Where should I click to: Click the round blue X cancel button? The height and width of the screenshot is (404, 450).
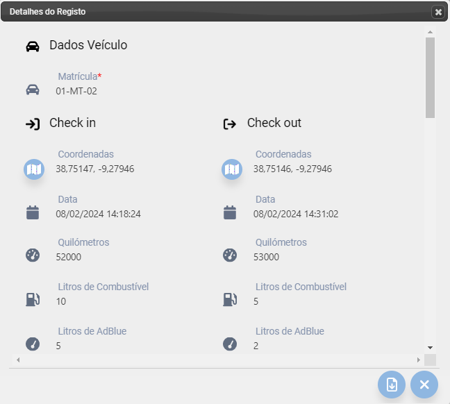424,385
